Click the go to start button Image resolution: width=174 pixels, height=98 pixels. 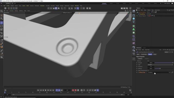[38, 90]
